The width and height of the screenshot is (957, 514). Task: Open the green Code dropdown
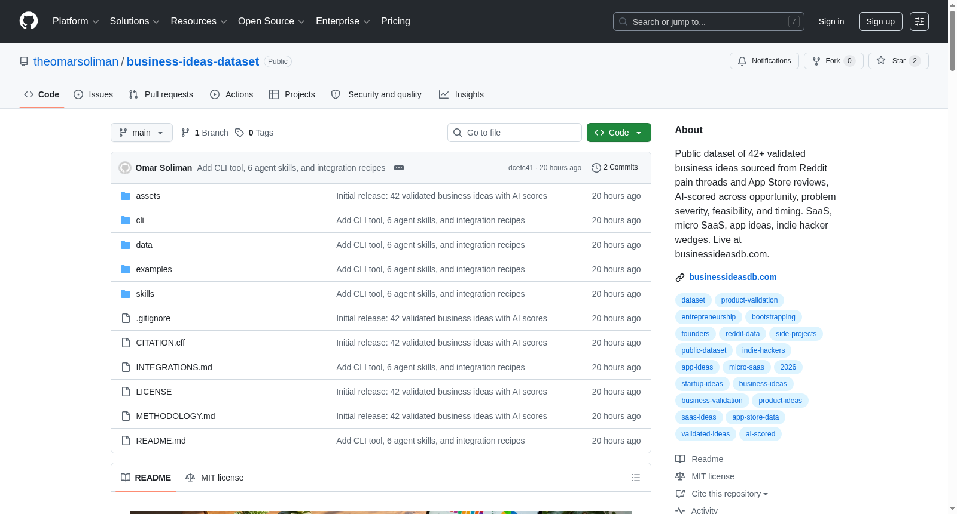[x=618, y=133]
